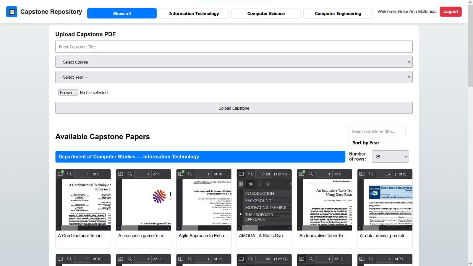Image resolution: width=473 pixels, height=266 pixels.
Task: Expand THE PROPOSED APPROACH outline item
Action: click(x=241, y=214)
